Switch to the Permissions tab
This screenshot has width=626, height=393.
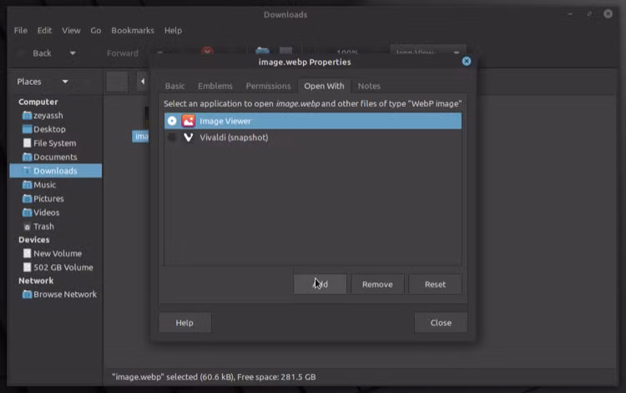click(x=268, y=86)
